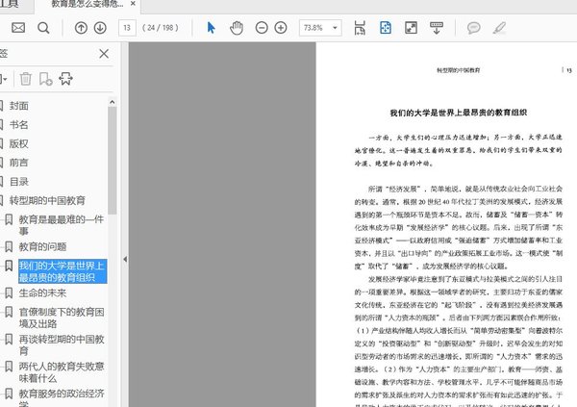Select bookmark 生命的未来

43,293
